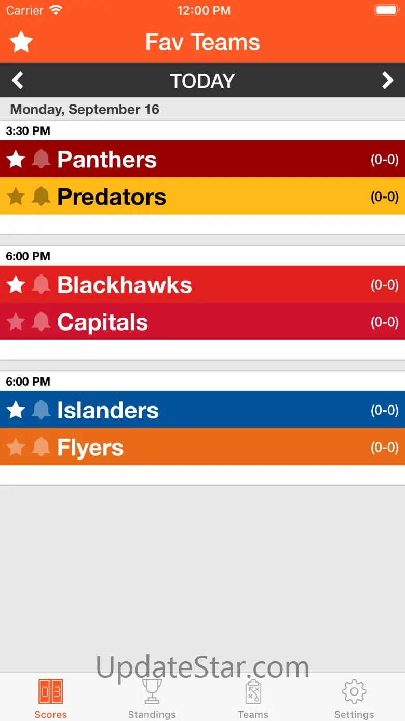
Task: Toggle favorite star for Predators
Action: pos(16,196)
